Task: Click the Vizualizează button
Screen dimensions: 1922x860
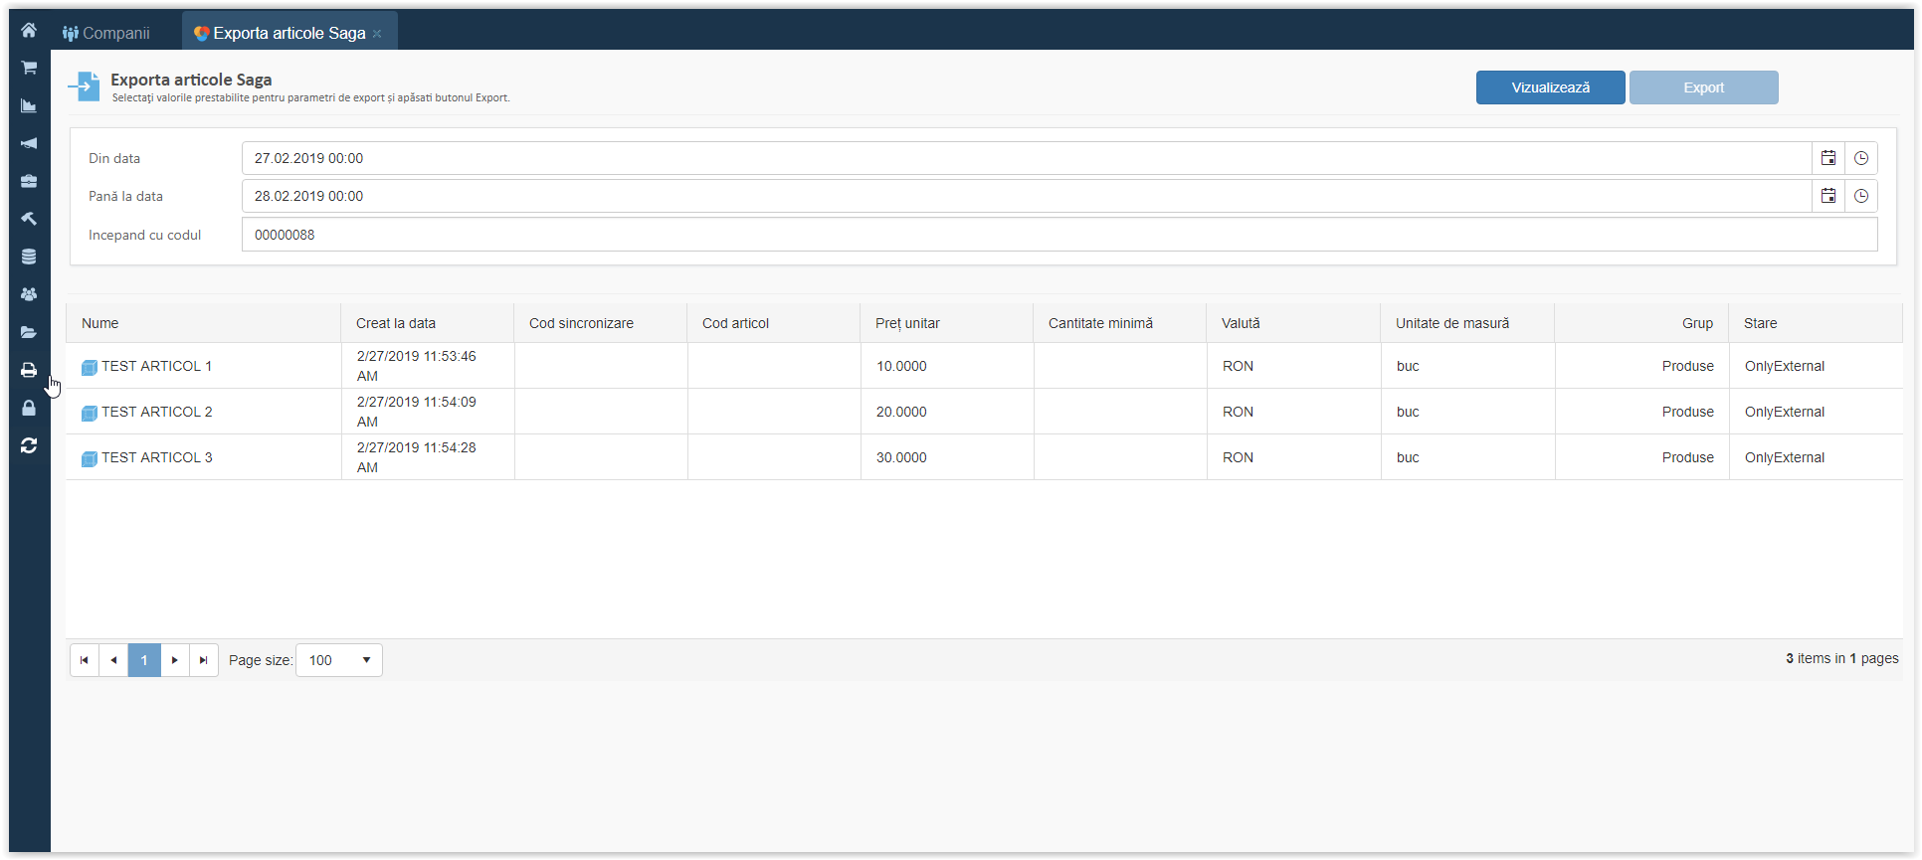Action: (x=1550, y=87)
